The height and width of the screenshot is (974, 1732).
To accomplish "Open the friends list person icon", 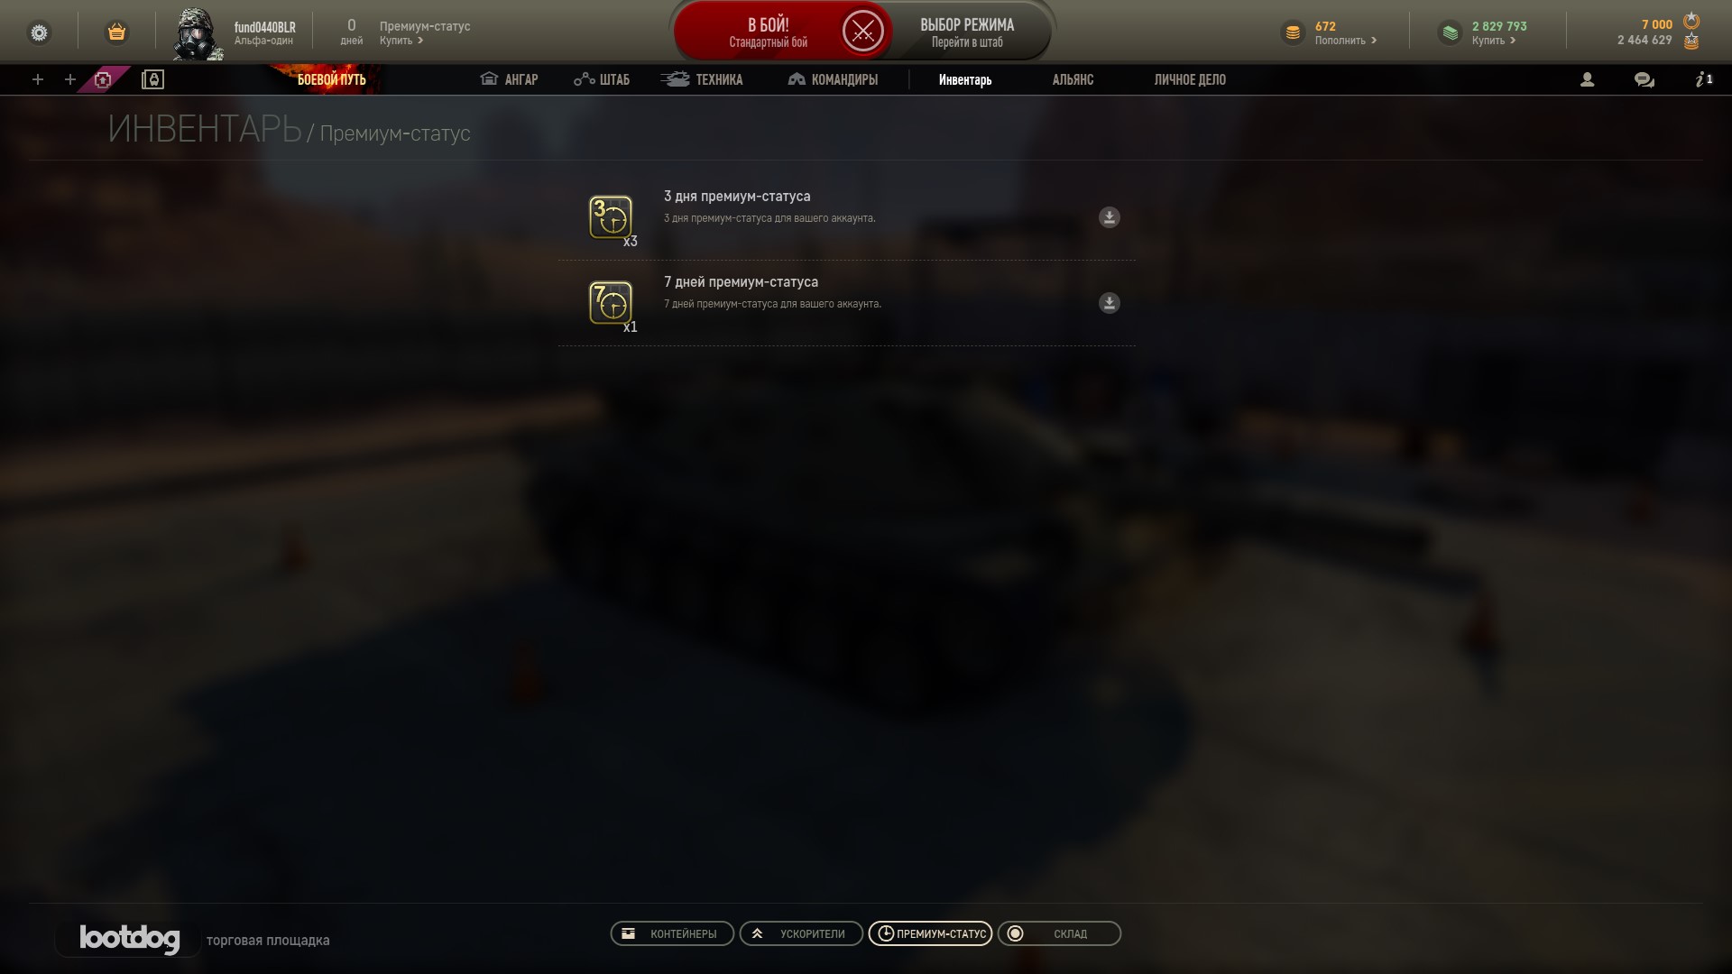I will tap(1587, 79).
